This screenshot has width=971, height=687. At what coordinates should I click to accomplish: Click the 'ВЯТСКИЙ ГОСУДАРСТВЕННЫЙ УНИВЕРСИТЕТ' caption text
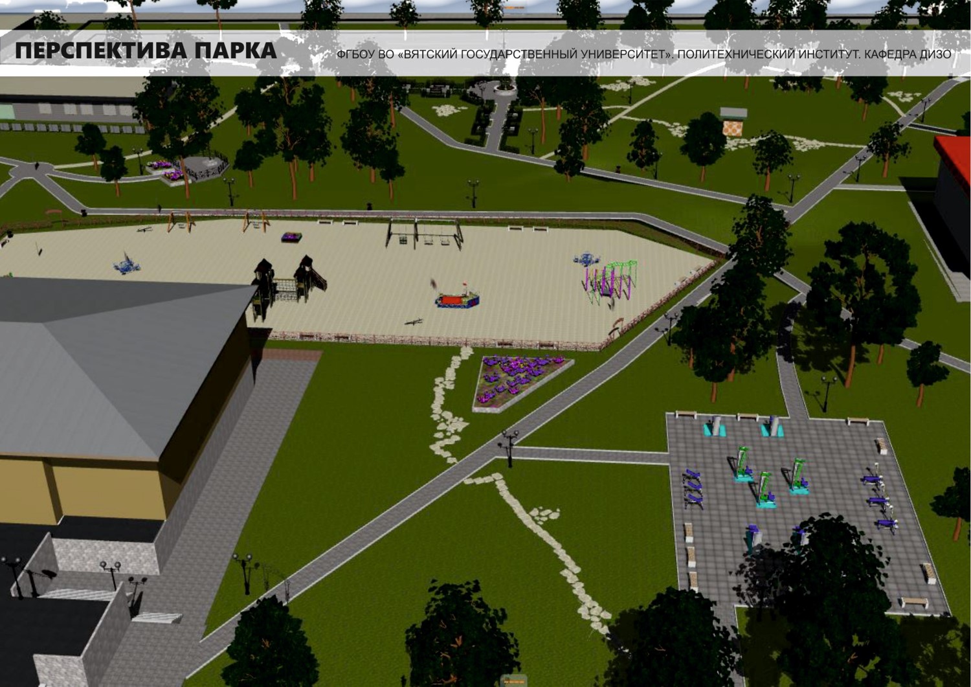click(x=535, y=54)
